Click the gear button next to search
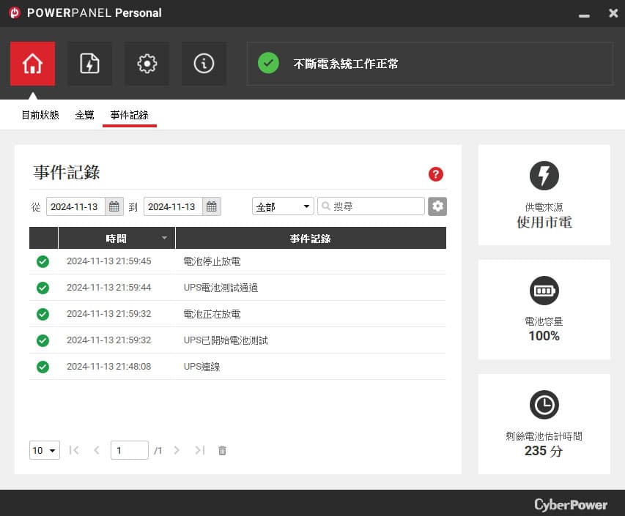The width and height of the screenshot is (625, 516). point(437,206)
